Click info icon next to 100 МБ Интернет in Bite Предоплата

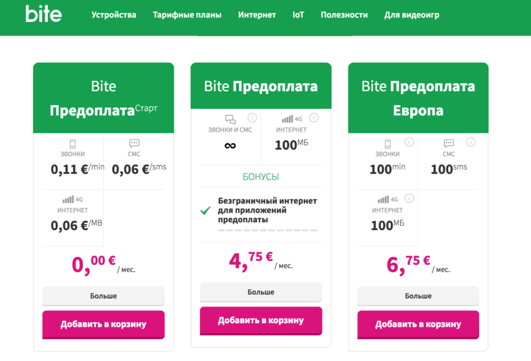tap(314, 118)
